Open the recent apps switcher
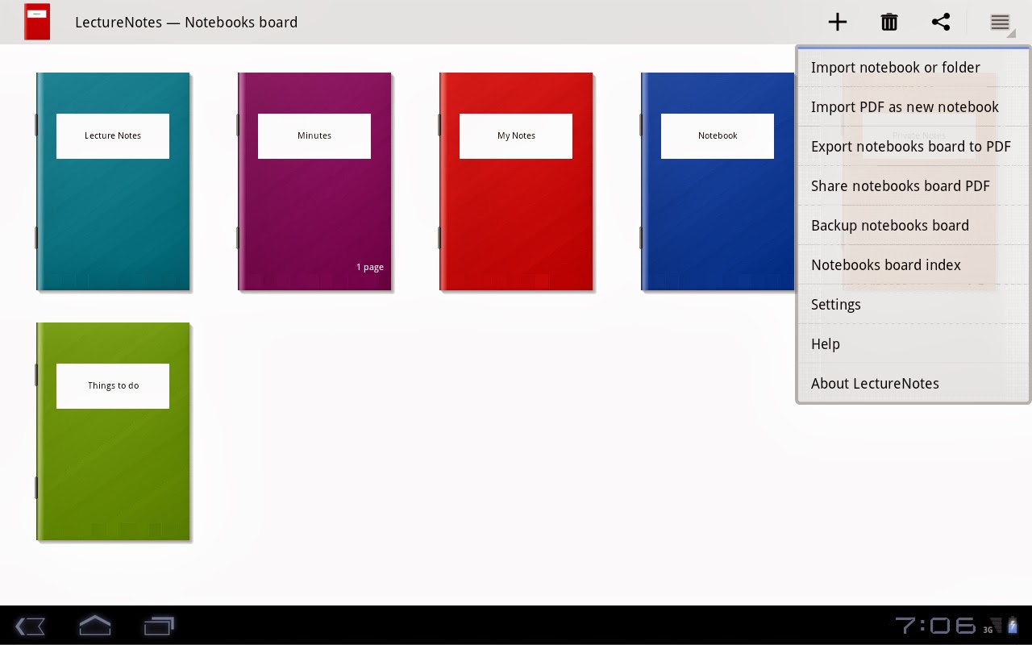The height and width of the screenshot is (645, 1032). pos(159,626)
